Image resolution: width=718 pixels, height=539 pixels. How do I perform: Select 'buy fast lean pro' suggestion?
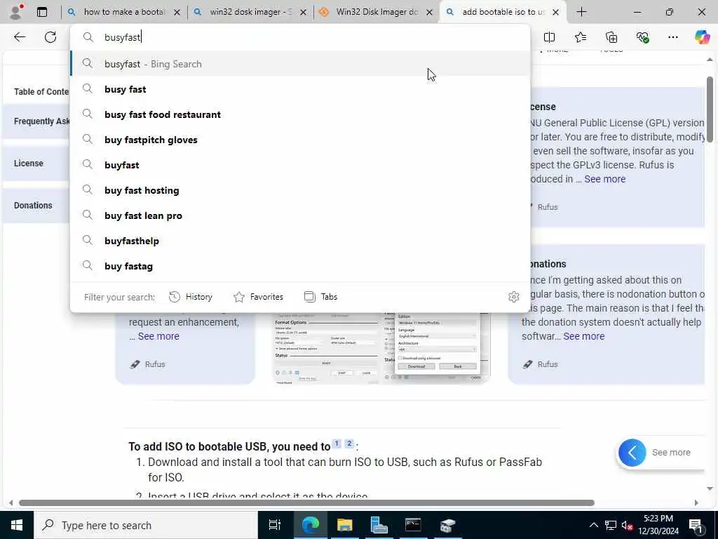[x=300, y=215]
